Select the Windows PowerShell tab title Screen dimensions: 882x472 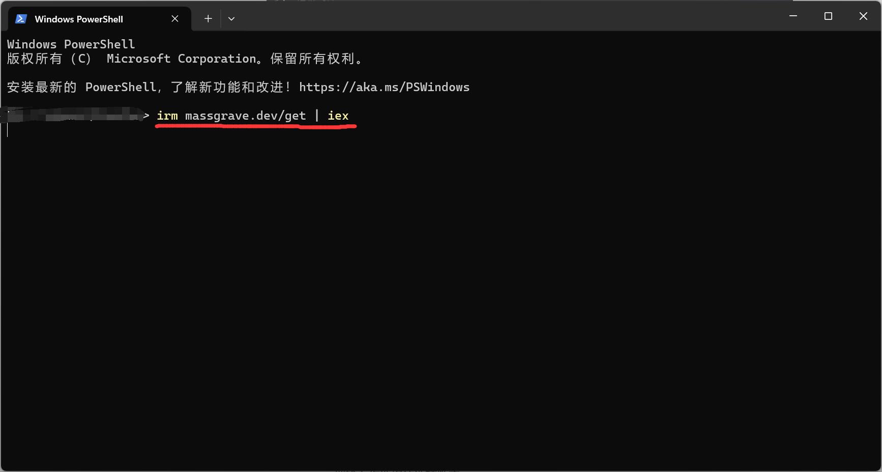(x=79, y=19)
